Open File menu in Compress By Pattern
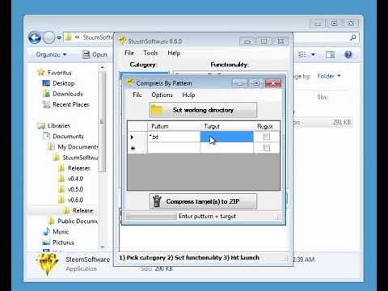This screenshot has height=291, width=388. click(137, 95)
